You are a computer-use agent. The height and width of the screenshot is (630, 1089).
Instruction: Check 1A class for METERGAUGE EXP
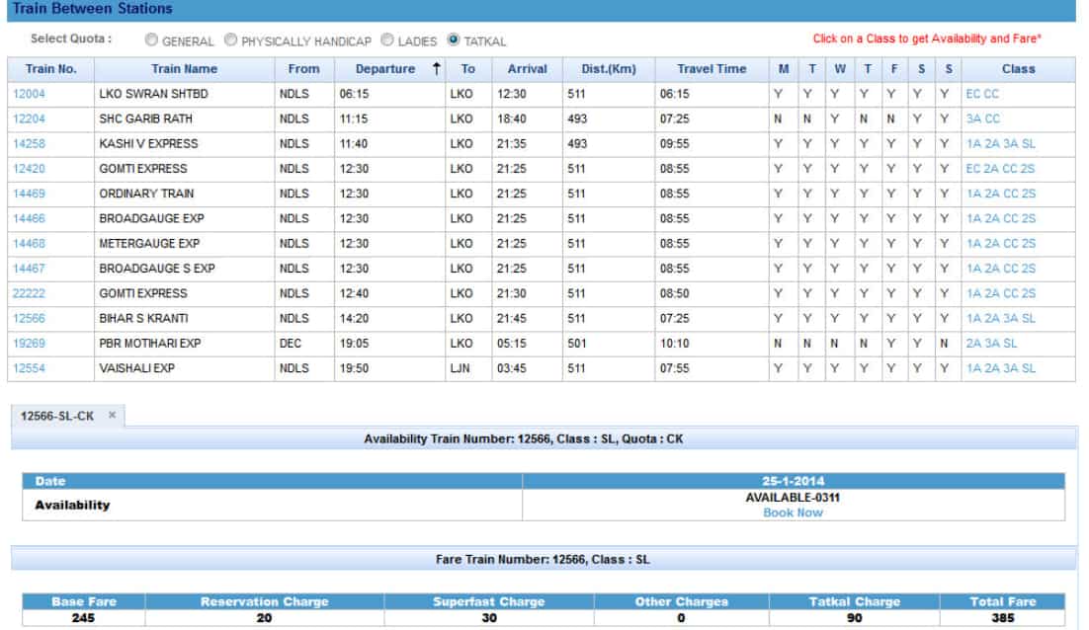coord(973,244)
